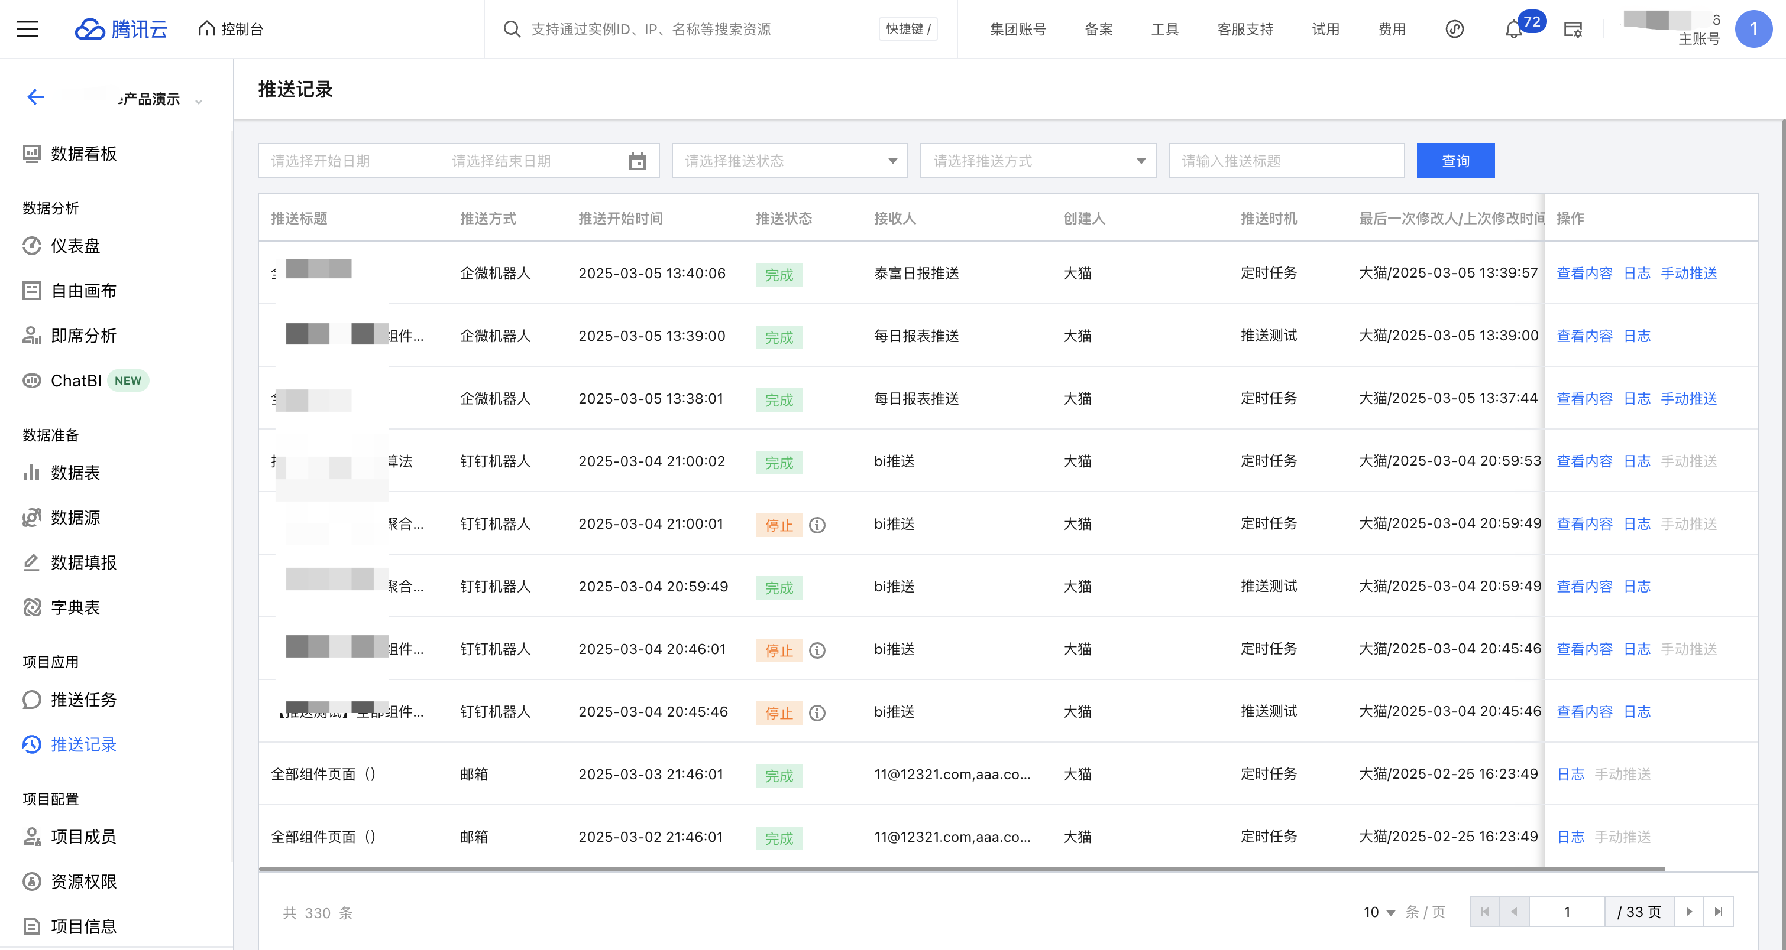This screenshot has height=950, width=1786.
Task: Focus the 推送标题 input field
Action: point(1286,161)
